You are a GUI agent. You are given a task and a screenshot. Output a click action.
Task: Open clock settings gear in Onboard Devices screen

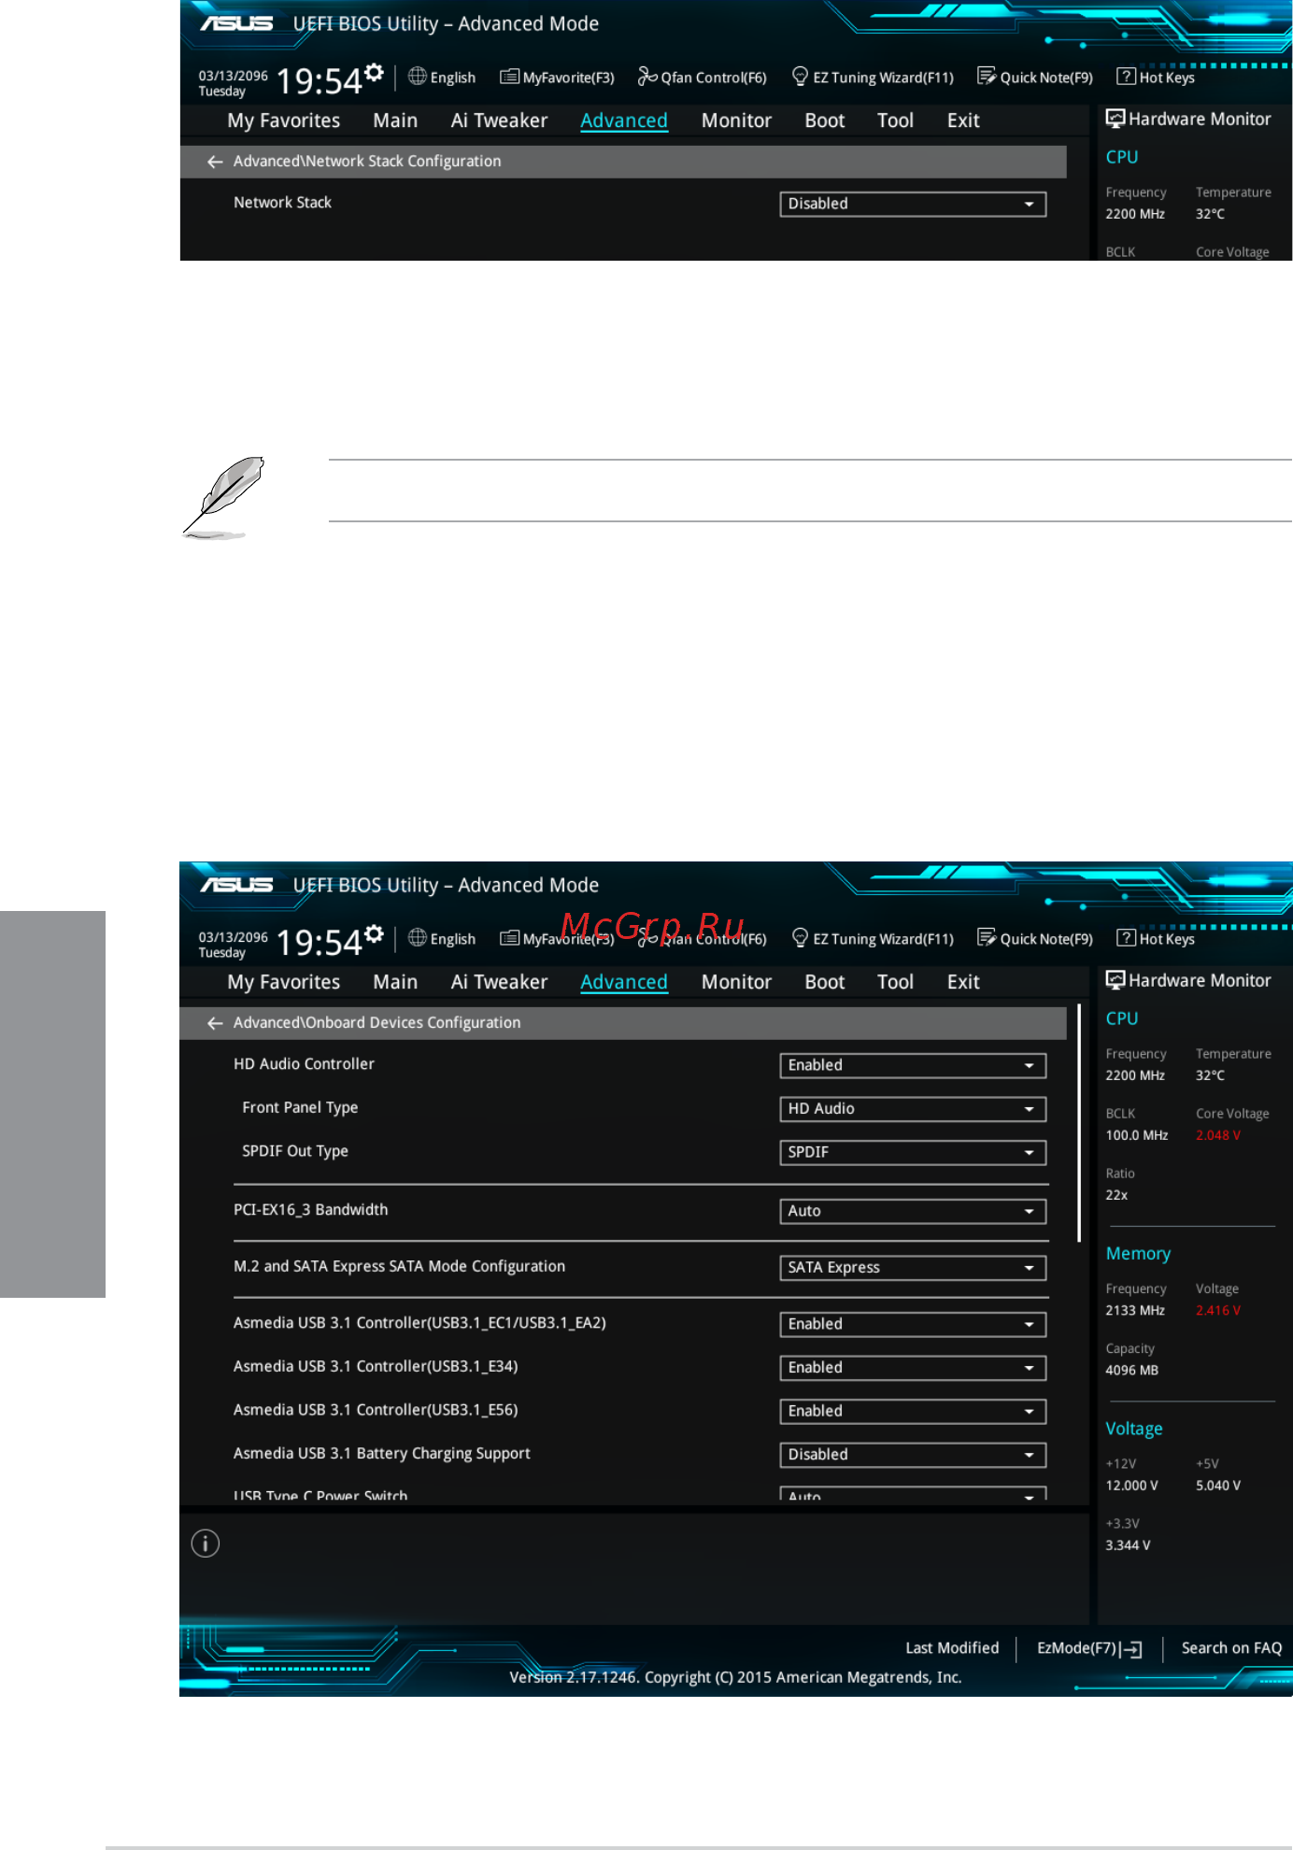(374, 933)
